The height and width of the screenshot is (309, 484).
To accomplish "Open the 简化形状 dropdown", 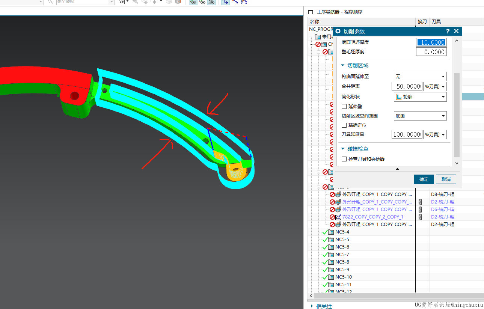I will [x=420, y=97].
